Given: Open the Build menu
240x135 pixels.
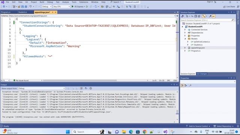Looking at the screenshot, I should point(42,2).
